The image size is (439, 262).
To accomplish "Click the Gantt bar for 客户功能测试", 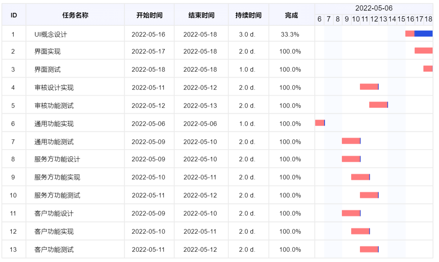I will click(369, 250).
